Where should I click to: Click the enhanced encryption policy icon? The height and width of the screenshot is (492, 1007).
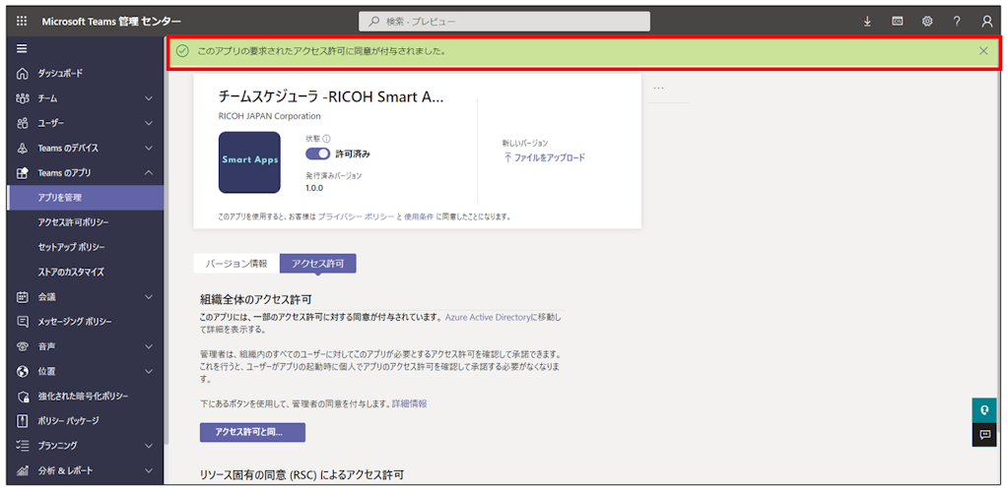coord(23,396)
